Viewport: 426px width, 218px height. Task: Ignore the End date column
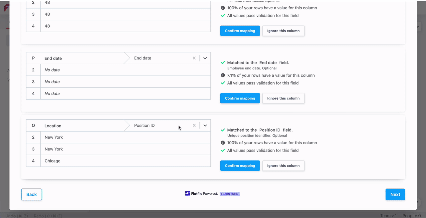[283, 98]
